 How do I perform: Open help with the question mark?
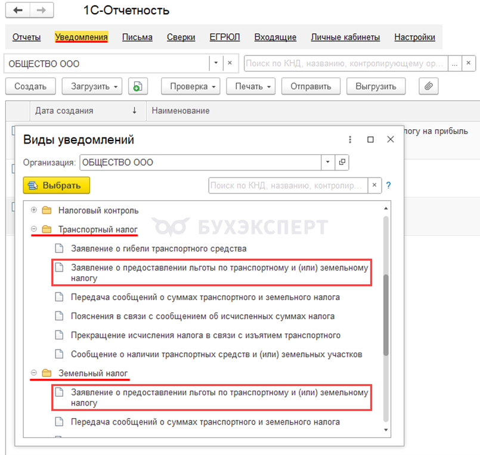coord(388,185)
